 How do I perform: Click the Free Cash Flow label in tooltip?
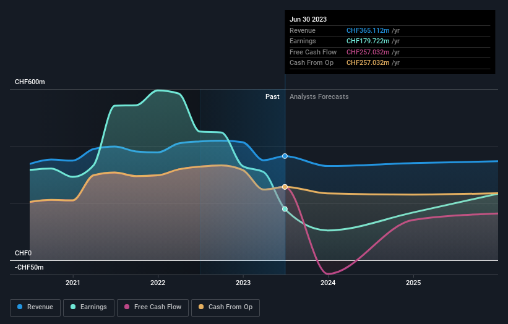[x=313, y=52]
